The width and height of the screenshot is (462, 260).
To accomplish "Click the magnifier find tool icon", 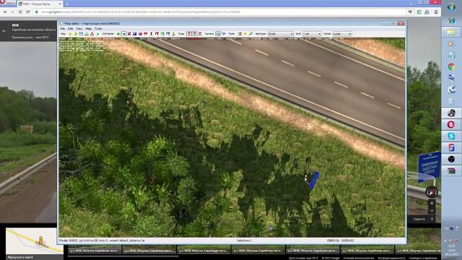I will pos(250,34).
